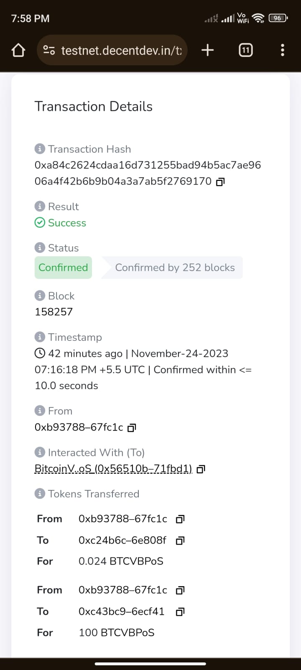301x670 pixels.
Task: Tap the Tokens Transferred info icon
Action: click(x=40, y=494)
